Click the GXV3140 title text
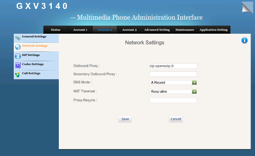Screen dimensions: 255x156 click(x=42, y=6)
